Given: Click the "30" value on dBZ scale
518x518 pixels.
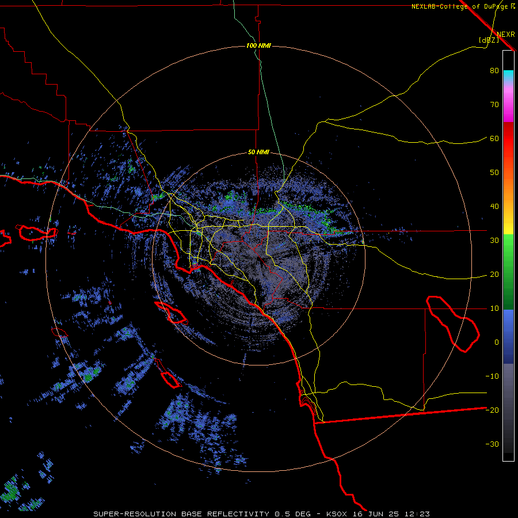Looking at the screenshot, I should tap(494, 241).
